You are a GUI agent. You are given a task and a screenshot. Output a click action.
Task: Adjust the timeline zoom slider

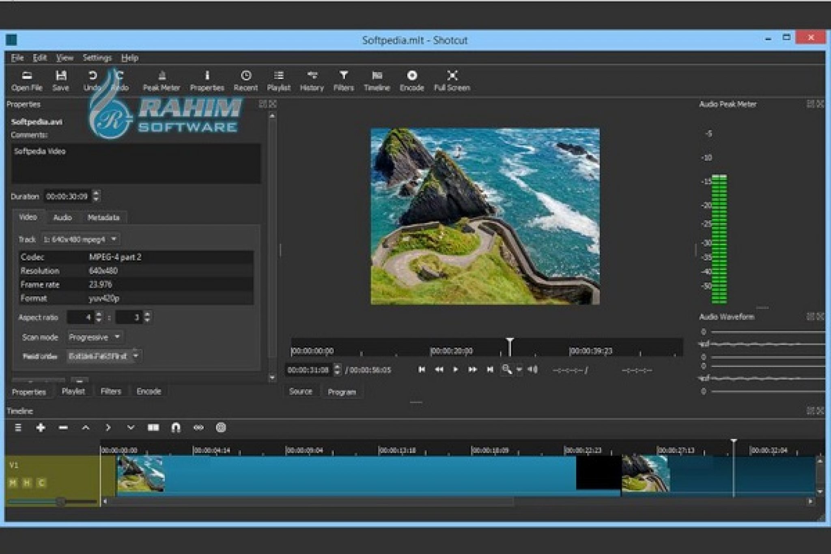(x=61, y=502)
